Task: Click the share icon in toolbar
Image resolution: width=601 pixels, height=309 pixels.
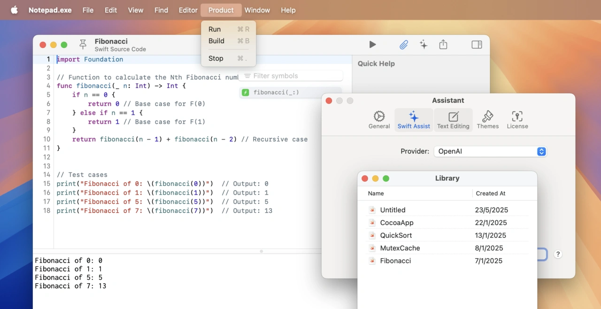Action: [x=443, y=45]
